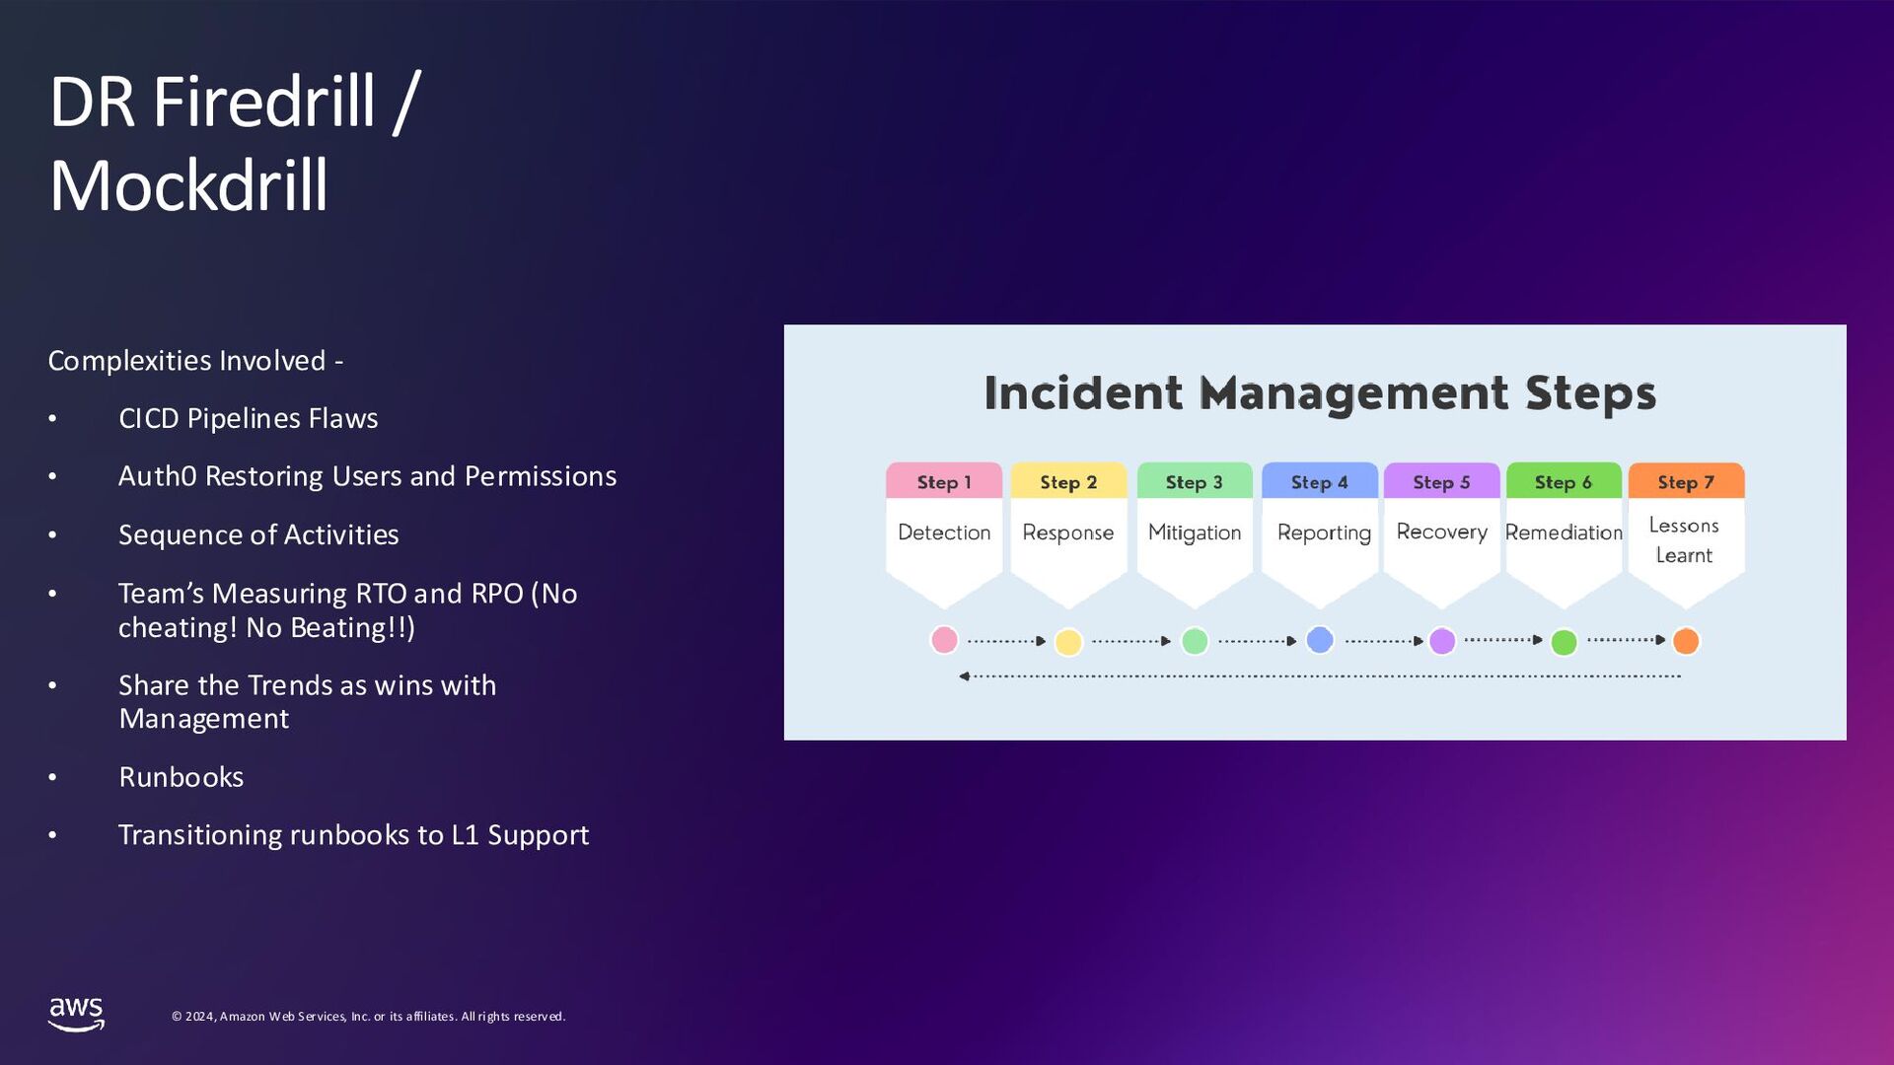The height and width of the screenshot is (1065, 1894).
Task: Click the Runbooks bullet item
Action: click(181, 777)
